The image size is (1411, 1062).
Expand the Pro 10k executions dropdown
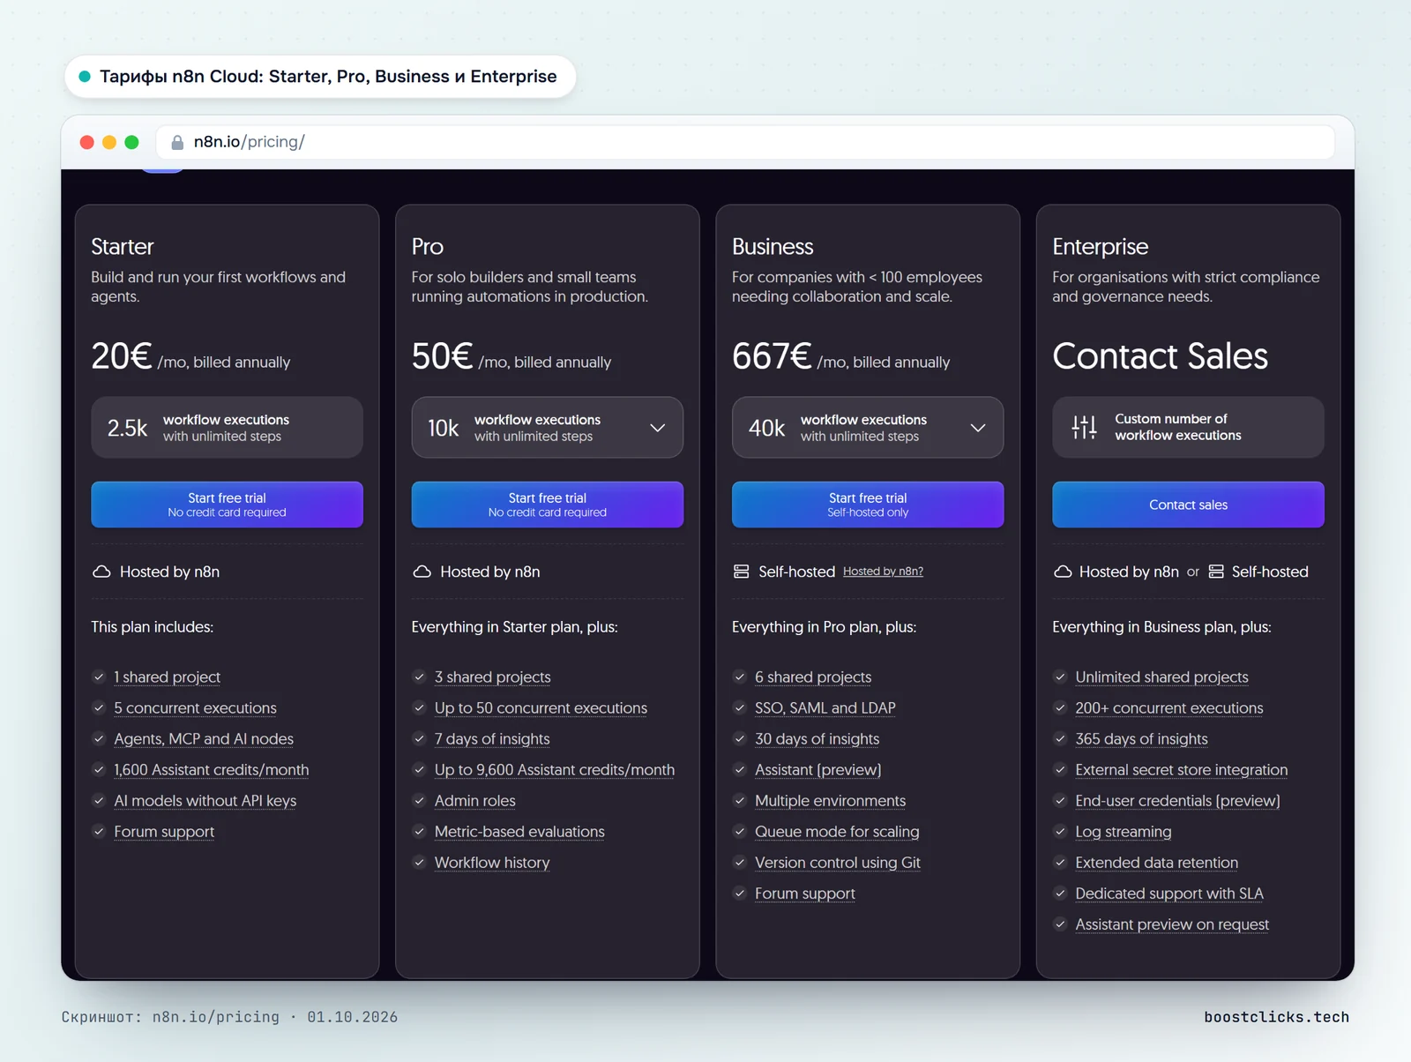[x=547, y=427]
